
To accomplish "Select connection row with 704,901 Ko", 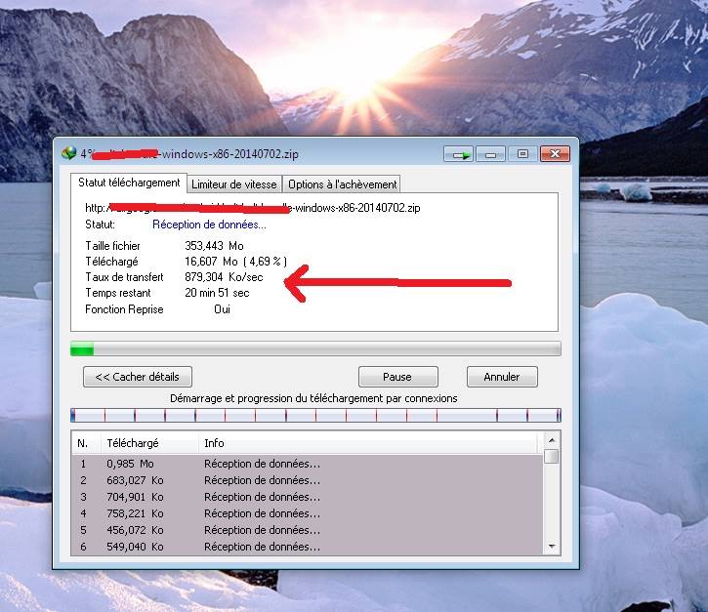I will click(x=307, y=497).
